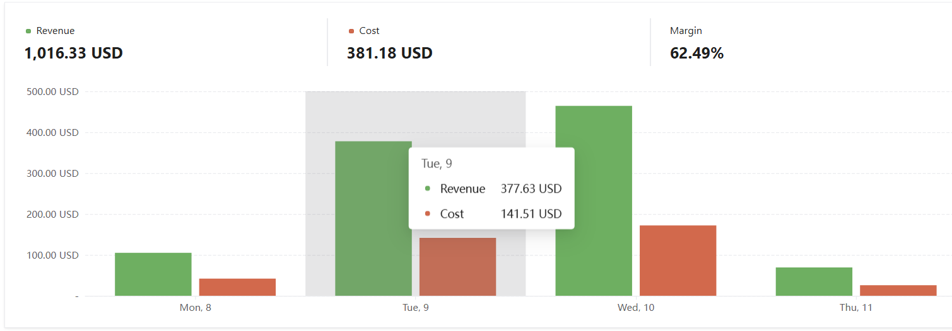Click the Margin label
952x331 pixels.
(x=686, y=30)
